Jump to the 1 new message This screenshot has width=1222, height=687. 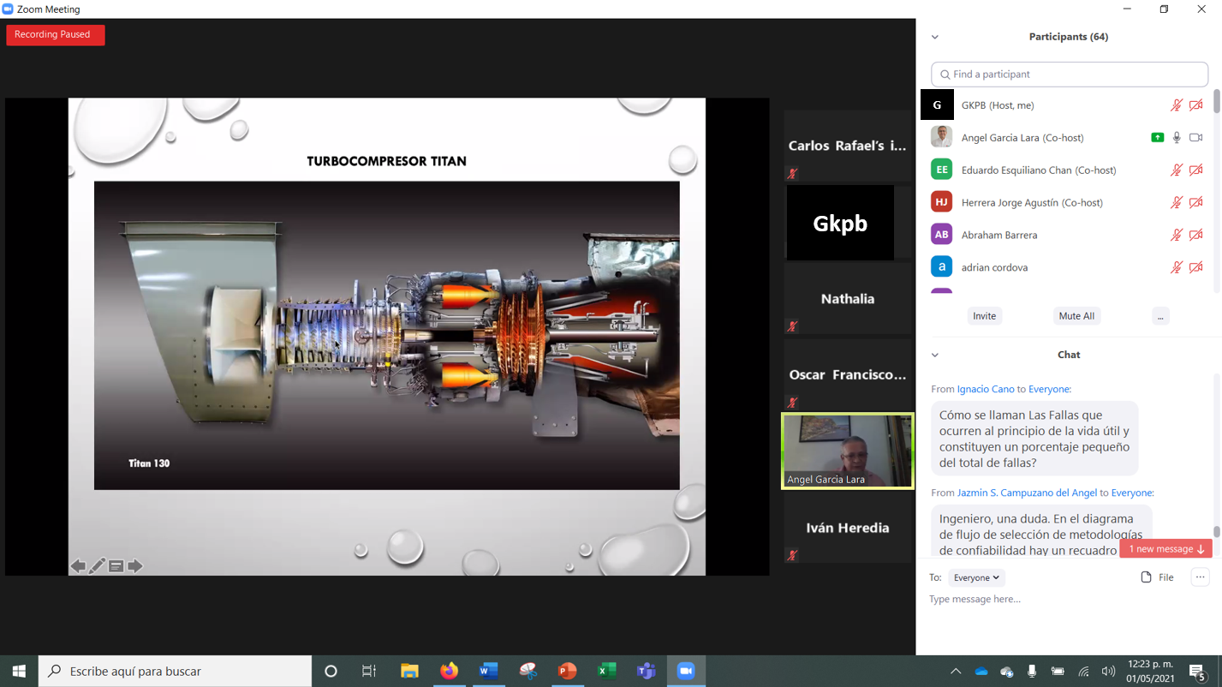tap(1165, 549)
